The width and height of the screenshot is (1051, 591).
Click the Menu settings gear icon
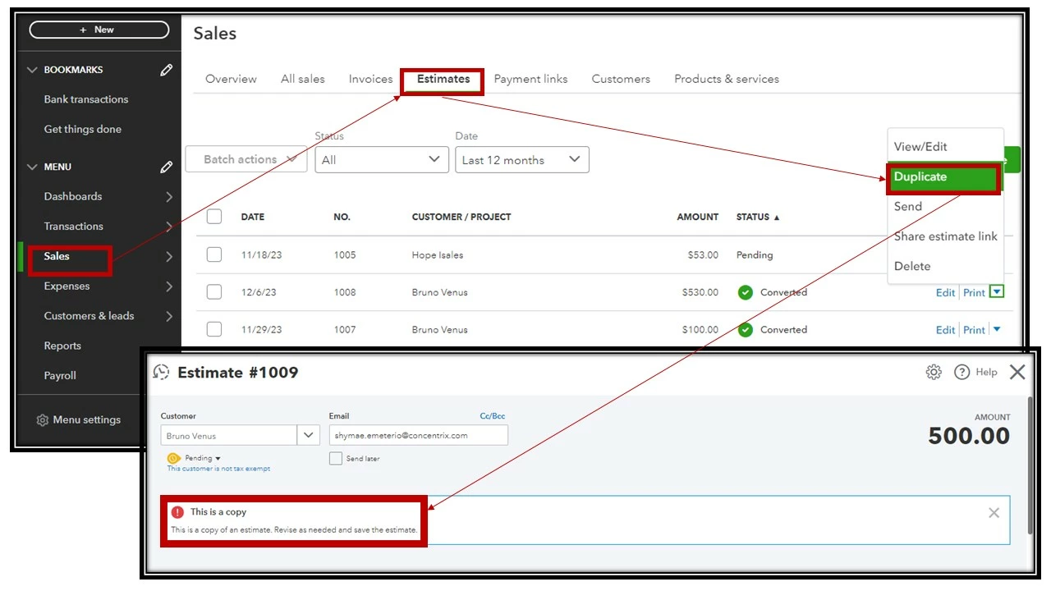click(43, 420)
